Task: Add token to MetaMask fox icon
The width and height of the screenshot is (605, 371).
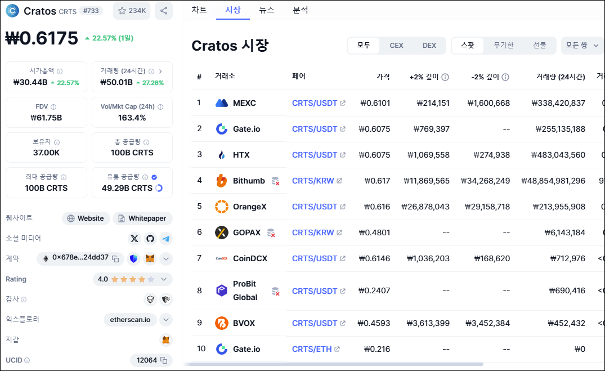Action: (150, 258)
